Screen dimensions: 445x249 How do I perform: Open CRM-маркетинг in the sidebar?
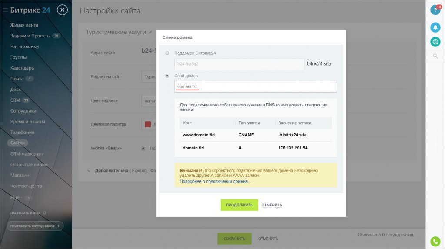tap(27, 154)
